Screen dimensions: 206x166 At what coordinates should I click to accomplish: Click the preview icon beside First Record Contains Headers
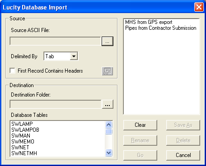(108, 71)
